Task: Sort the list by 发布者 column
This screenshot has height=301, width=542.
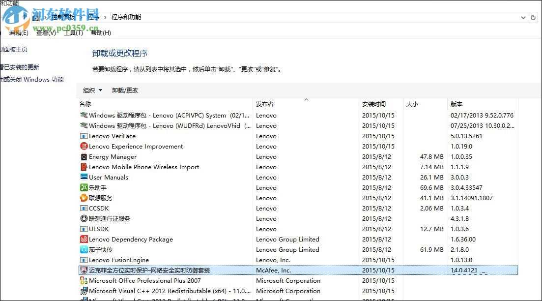Action: [265, 104]
